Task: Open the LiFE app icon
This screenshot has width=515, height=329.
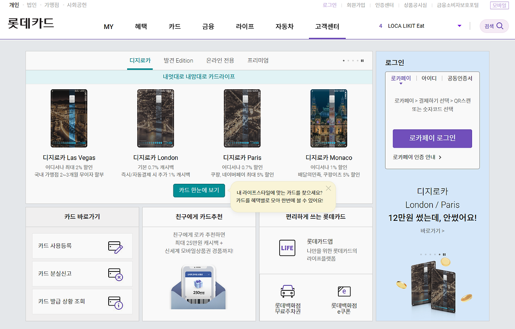Action: (x=287, y=248)
